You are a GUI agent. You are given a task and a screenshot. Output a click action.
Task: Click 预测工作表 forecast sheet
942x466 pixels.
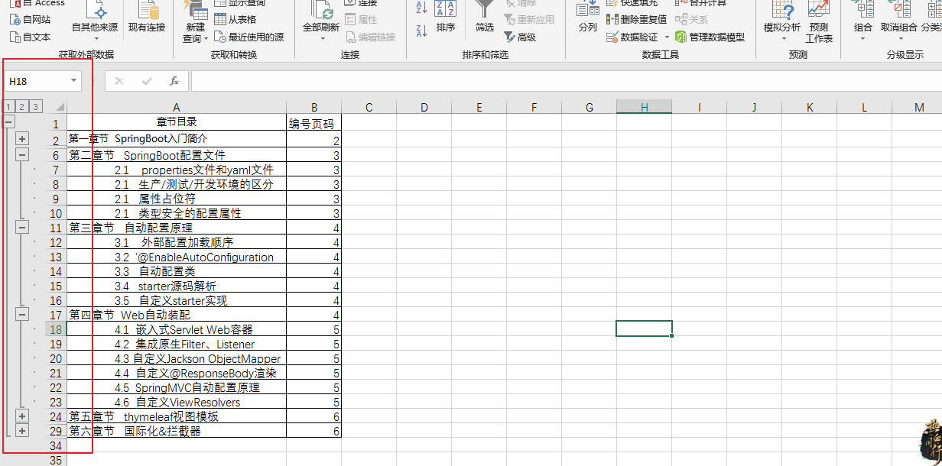pyautogui.click(x=818, y=23)
